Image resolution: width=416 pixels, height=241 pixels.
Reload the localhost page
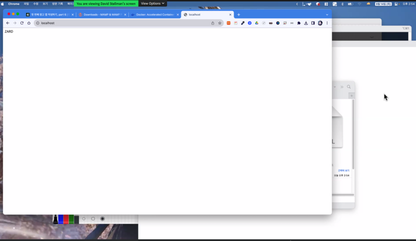pyautogui.click(x=22, y=23)
